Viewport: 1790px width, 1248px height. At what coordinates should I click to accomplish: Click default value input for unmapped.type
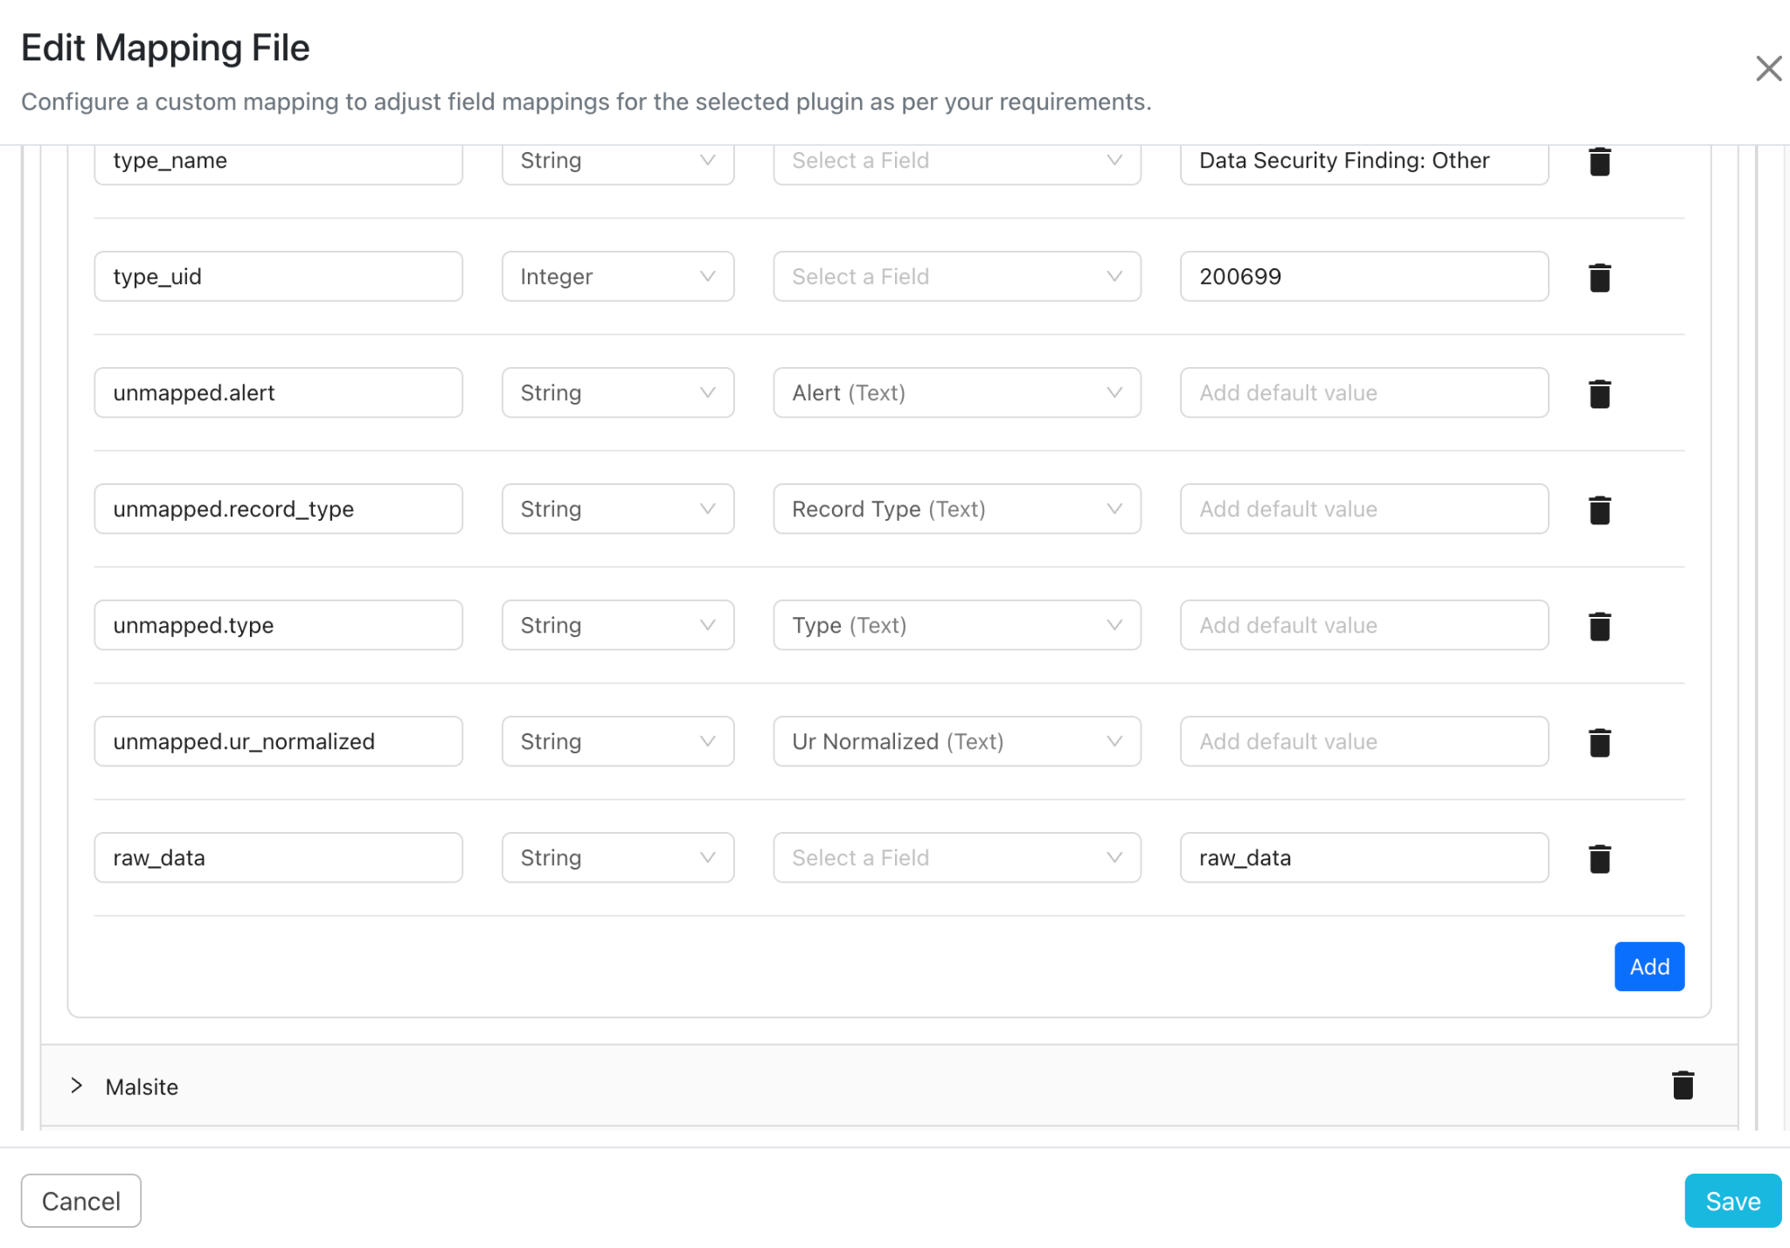[x=1364, y=625]
